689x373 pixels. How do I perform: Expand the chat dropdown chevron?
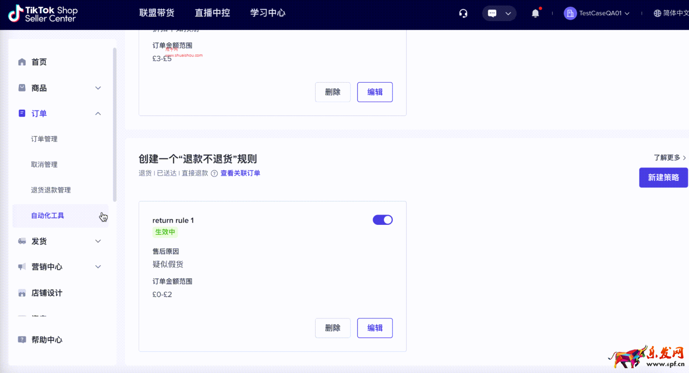coord(508,13)
